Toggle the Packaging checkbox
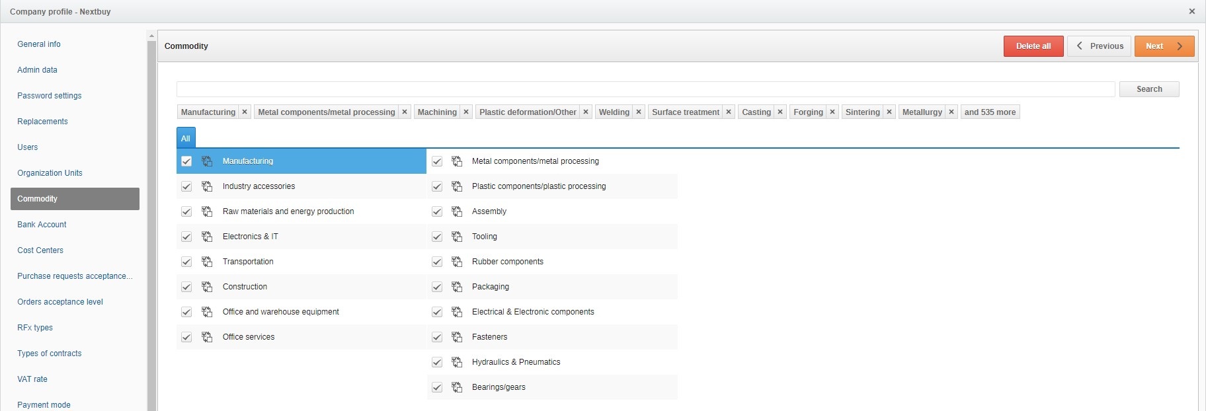This screenshot has width=1206, height=411. [x=437, y=287]
